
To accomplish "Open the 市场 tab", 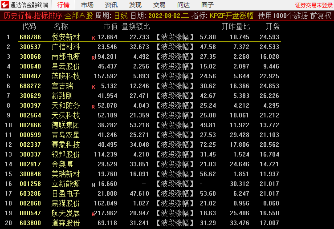I will click(x=87, y=5).
